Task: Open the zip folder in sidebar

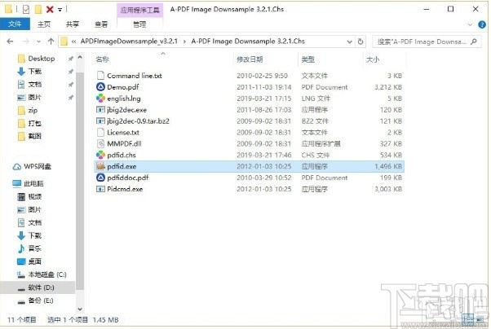Action: [28, 111]
